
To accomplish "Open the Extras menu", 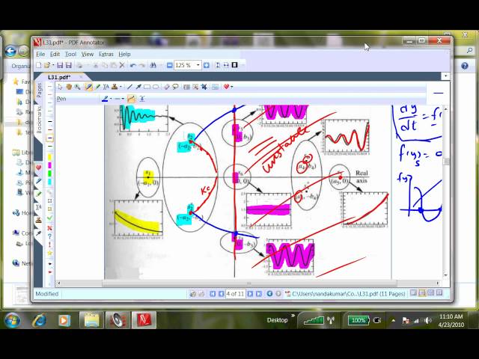I will [106, 54].
